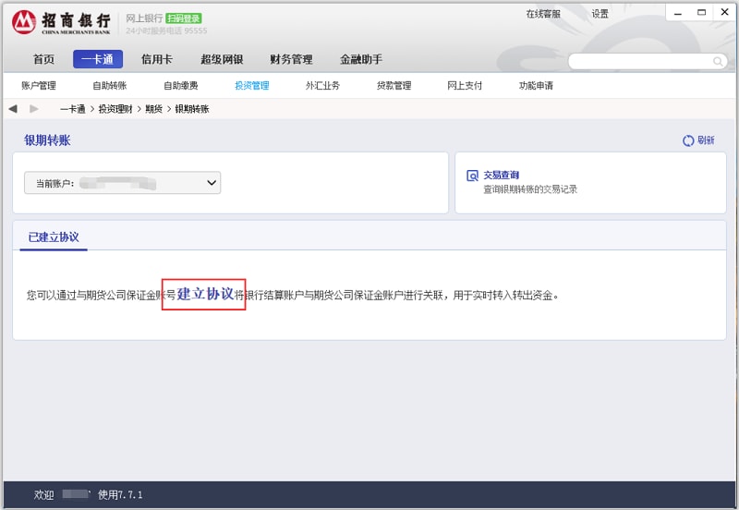Open the 自助转账 submenu item

click(109, 86)
